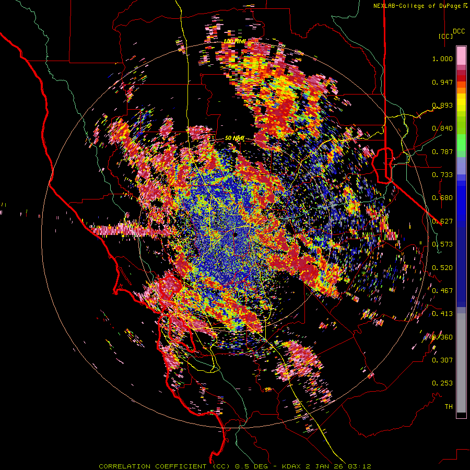This screenshot has height=470, width=470.
Task: Select the 0.627 legend value
Action: pyautogui.click(x=442, y=221)
